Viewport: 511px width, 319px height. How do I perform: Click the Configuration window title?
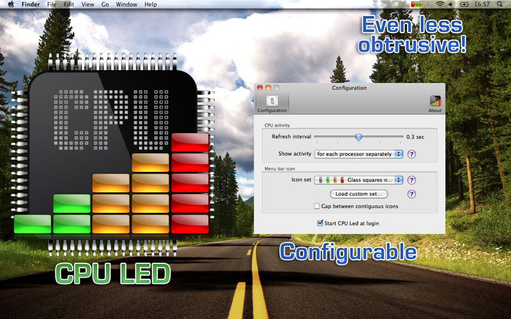349,88
